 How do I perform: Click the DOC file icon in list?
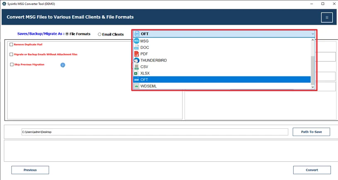(136, 47)
